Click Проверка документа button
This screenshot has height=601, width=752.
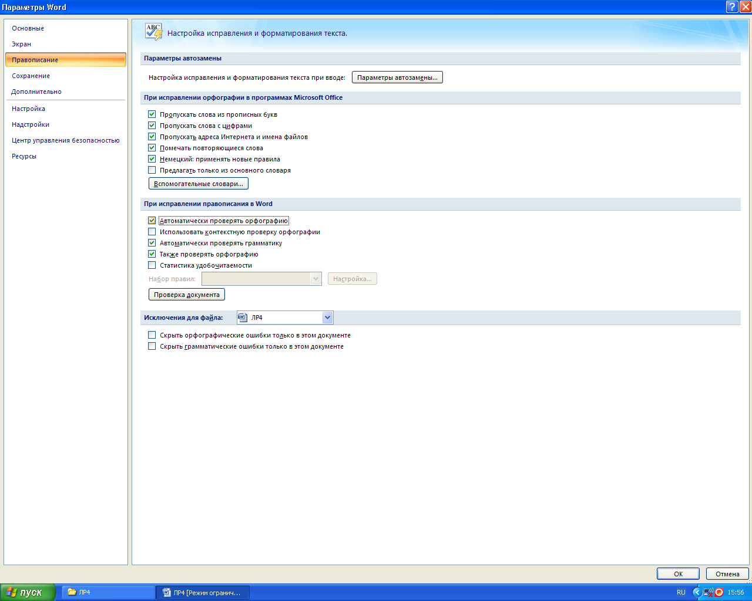pyautogui.click(x=187, y=295)
